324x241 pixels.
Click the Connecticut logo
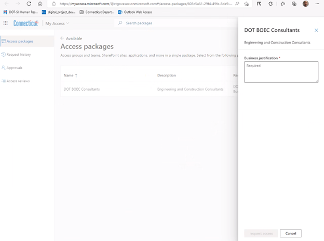pyautogui.click(x=25, y=23)
